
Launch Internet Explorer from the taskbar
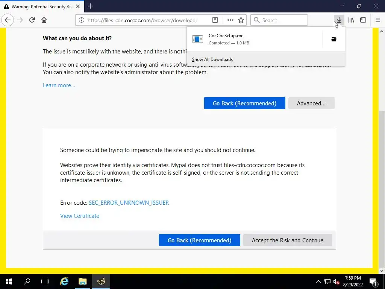tap(64, 281)
